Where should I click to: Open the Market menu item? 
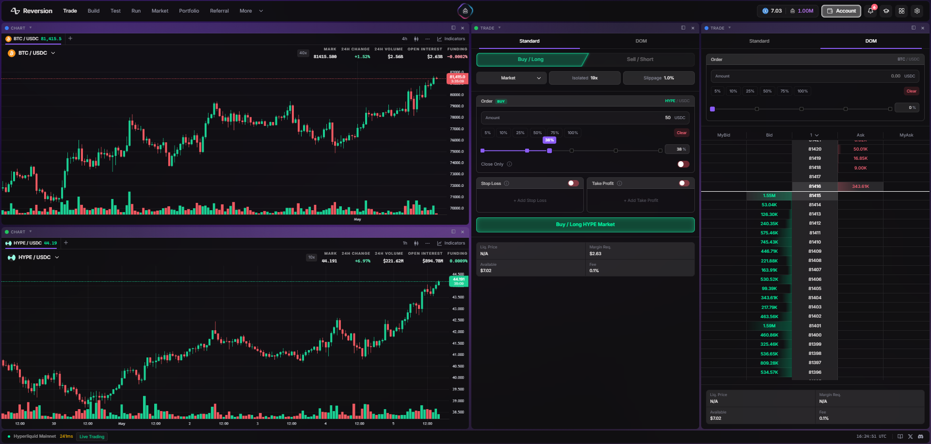[x=160, y=11]
